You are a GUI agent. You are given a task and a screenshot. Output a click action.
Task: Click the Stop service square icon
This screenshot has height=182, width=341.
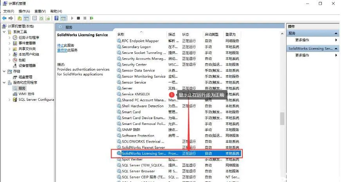click(79, 18)
